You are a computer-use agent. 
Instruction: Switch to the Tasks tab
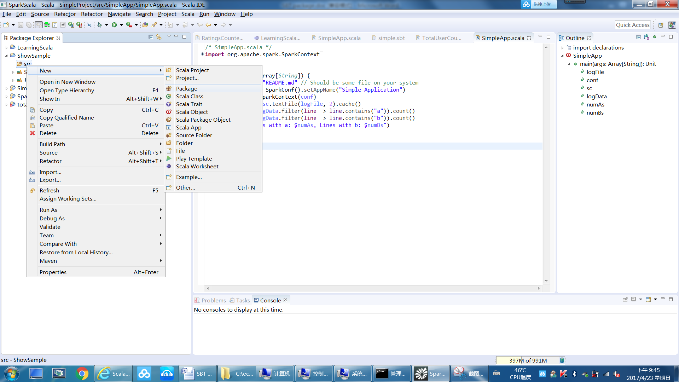pos(240,300)
